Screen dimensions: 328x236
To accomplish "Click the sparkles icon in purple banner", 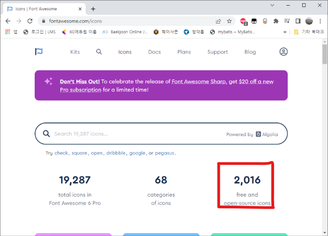I will (x=49, y=81).
